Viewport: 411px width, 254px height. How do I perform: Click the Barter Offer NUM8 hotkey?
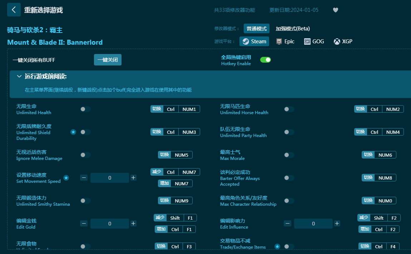pyautogui.click(x=379, y=178)
